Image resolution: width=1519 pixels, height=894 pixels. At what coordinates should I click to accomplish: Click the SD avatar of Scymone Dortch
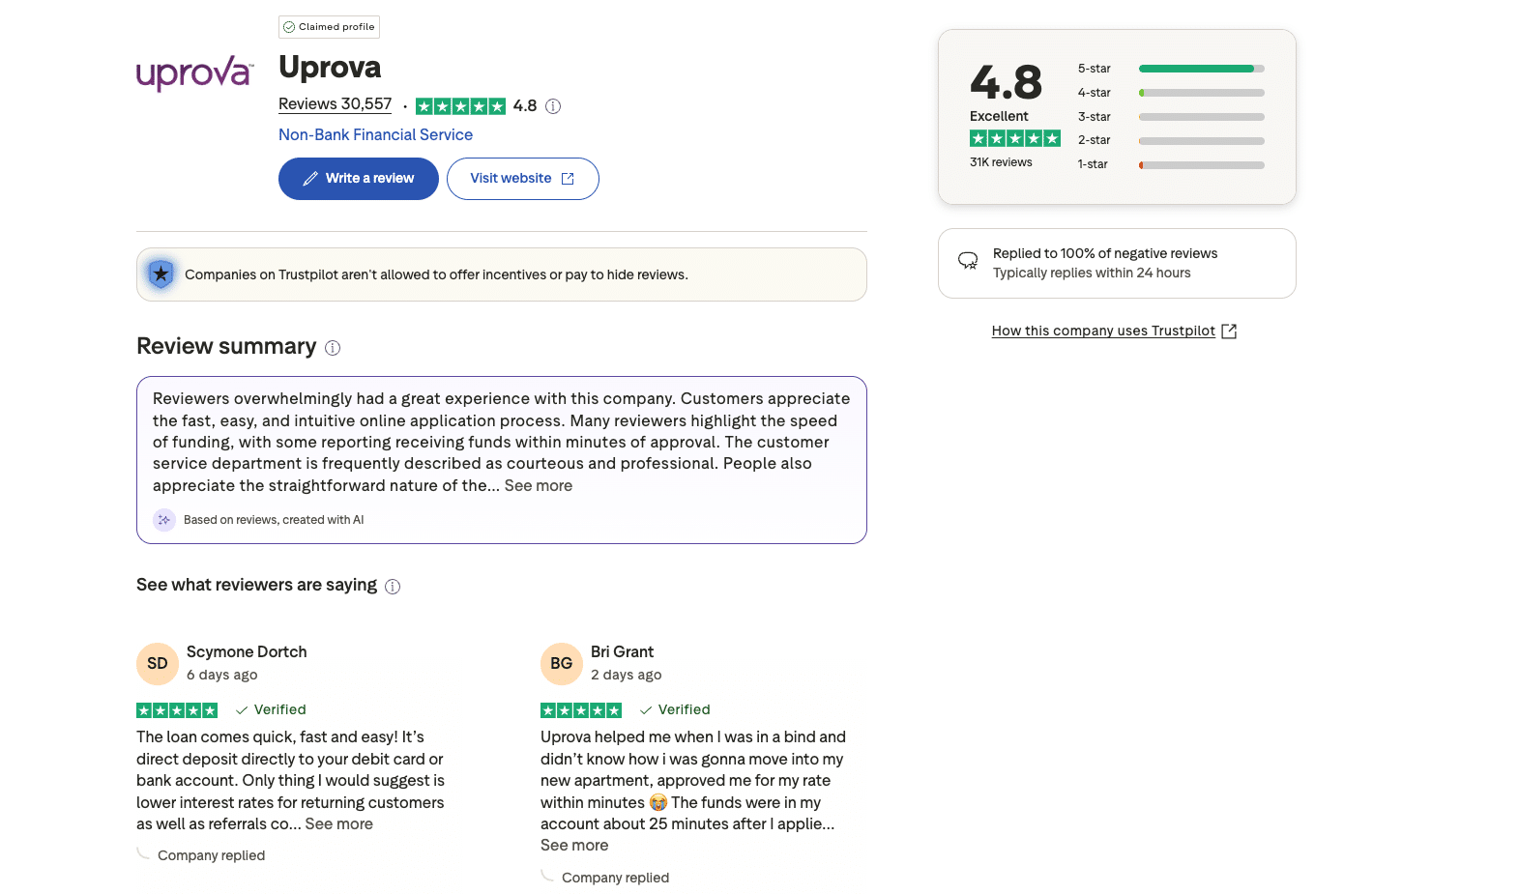coord(158,664)
